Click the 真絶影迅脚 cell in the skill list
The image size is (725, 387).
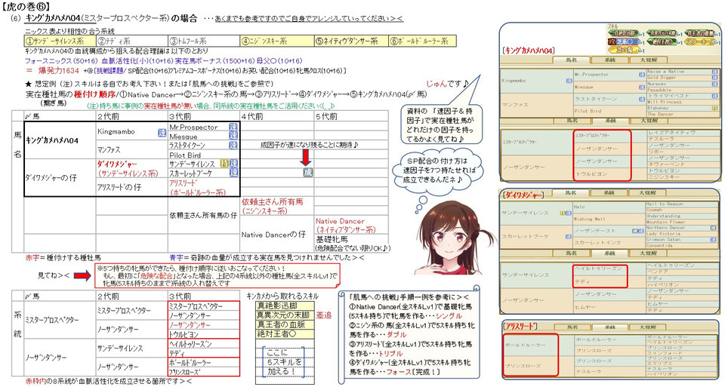coord(285,306)
